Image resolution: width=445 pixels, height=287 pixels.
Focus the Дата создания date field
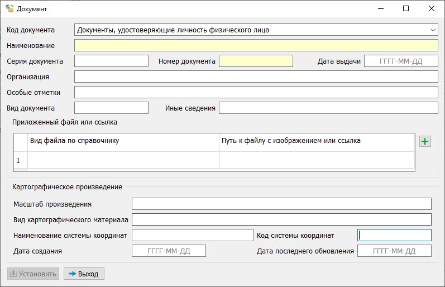tap(169, 251)
